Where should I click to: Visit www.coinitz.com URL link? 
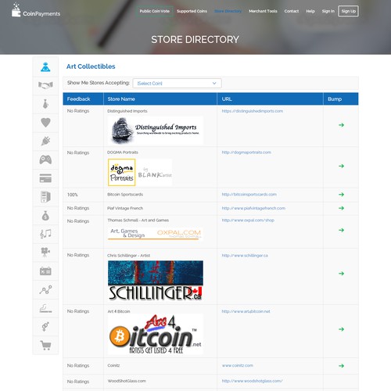pyautogui.click(x=238, y=365)
